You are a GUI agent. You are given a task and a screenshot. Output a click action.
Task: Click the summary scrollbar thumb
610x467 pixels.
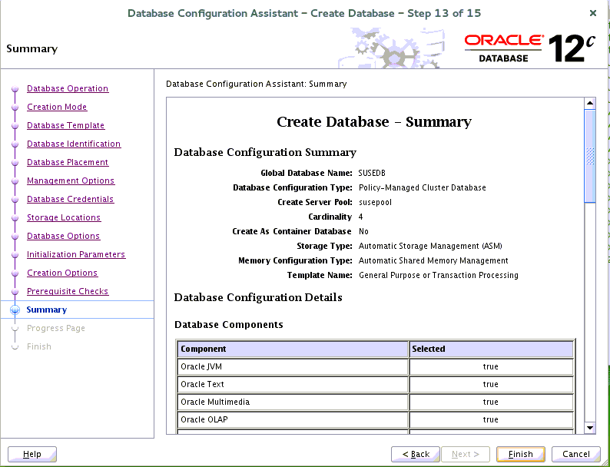pos(590,157)
